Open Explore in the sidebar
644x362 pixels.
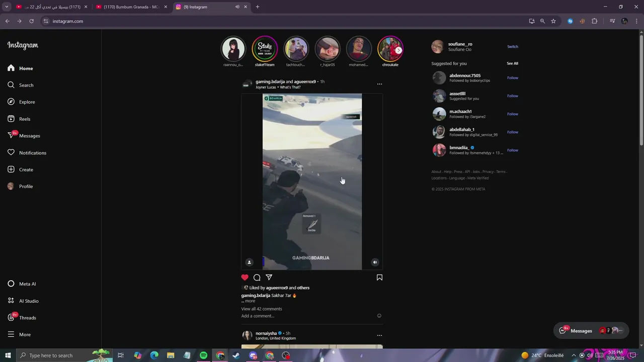pos(21,102)
